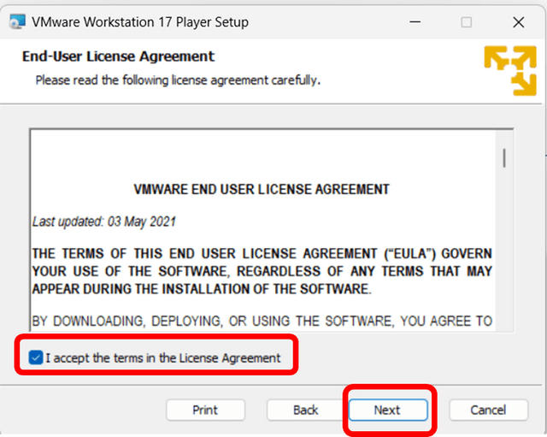
Task: Close the VMware Player Setup window
Action: (x=518, y=22)
